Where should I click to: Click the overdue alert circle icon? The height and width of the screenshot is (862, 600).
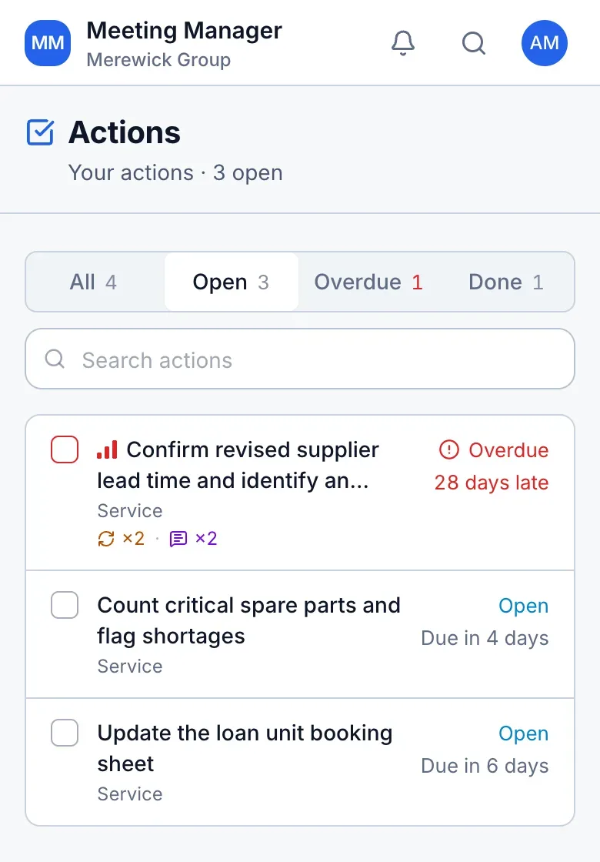449,449
